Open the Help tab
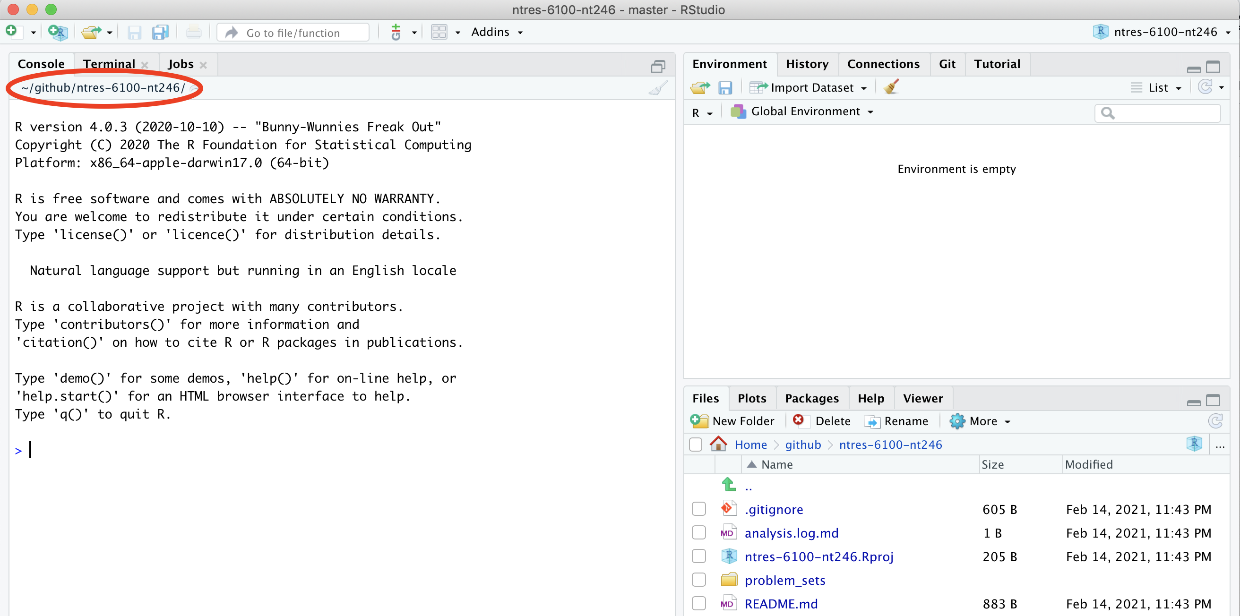 point(871,399)
